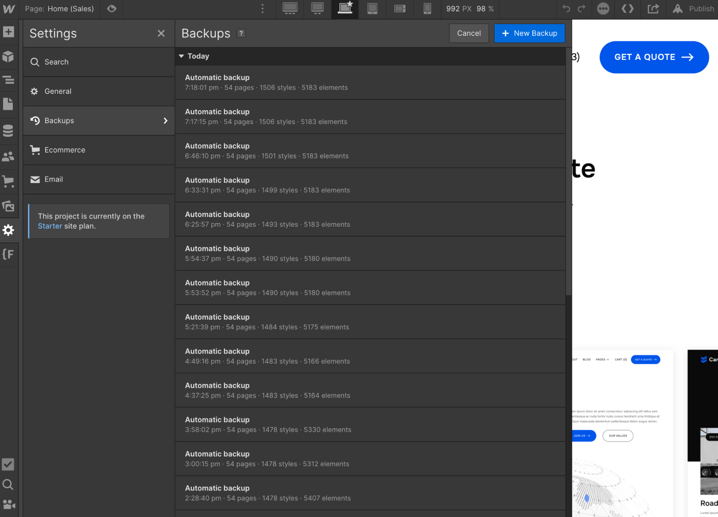Adjust the canvas zoom percentage control

486,9
